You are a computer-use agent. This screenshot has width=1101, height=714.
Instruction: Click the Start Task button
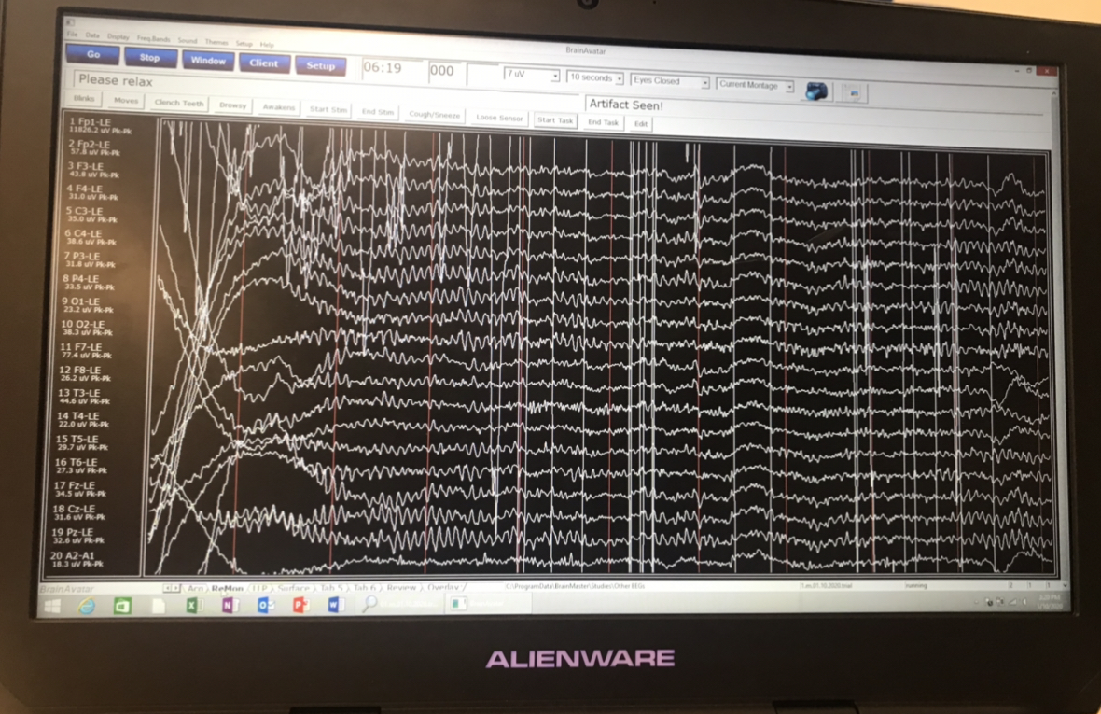(555, 120)
